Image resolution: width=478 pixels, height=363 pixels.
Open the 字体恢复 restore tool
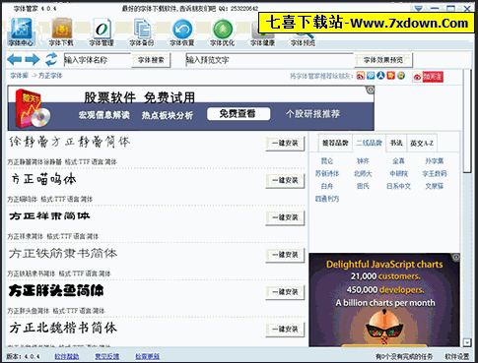point(182,32)
